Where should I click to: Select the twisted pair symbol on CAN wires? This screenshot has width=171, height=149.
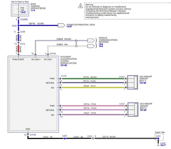point(76,43)
